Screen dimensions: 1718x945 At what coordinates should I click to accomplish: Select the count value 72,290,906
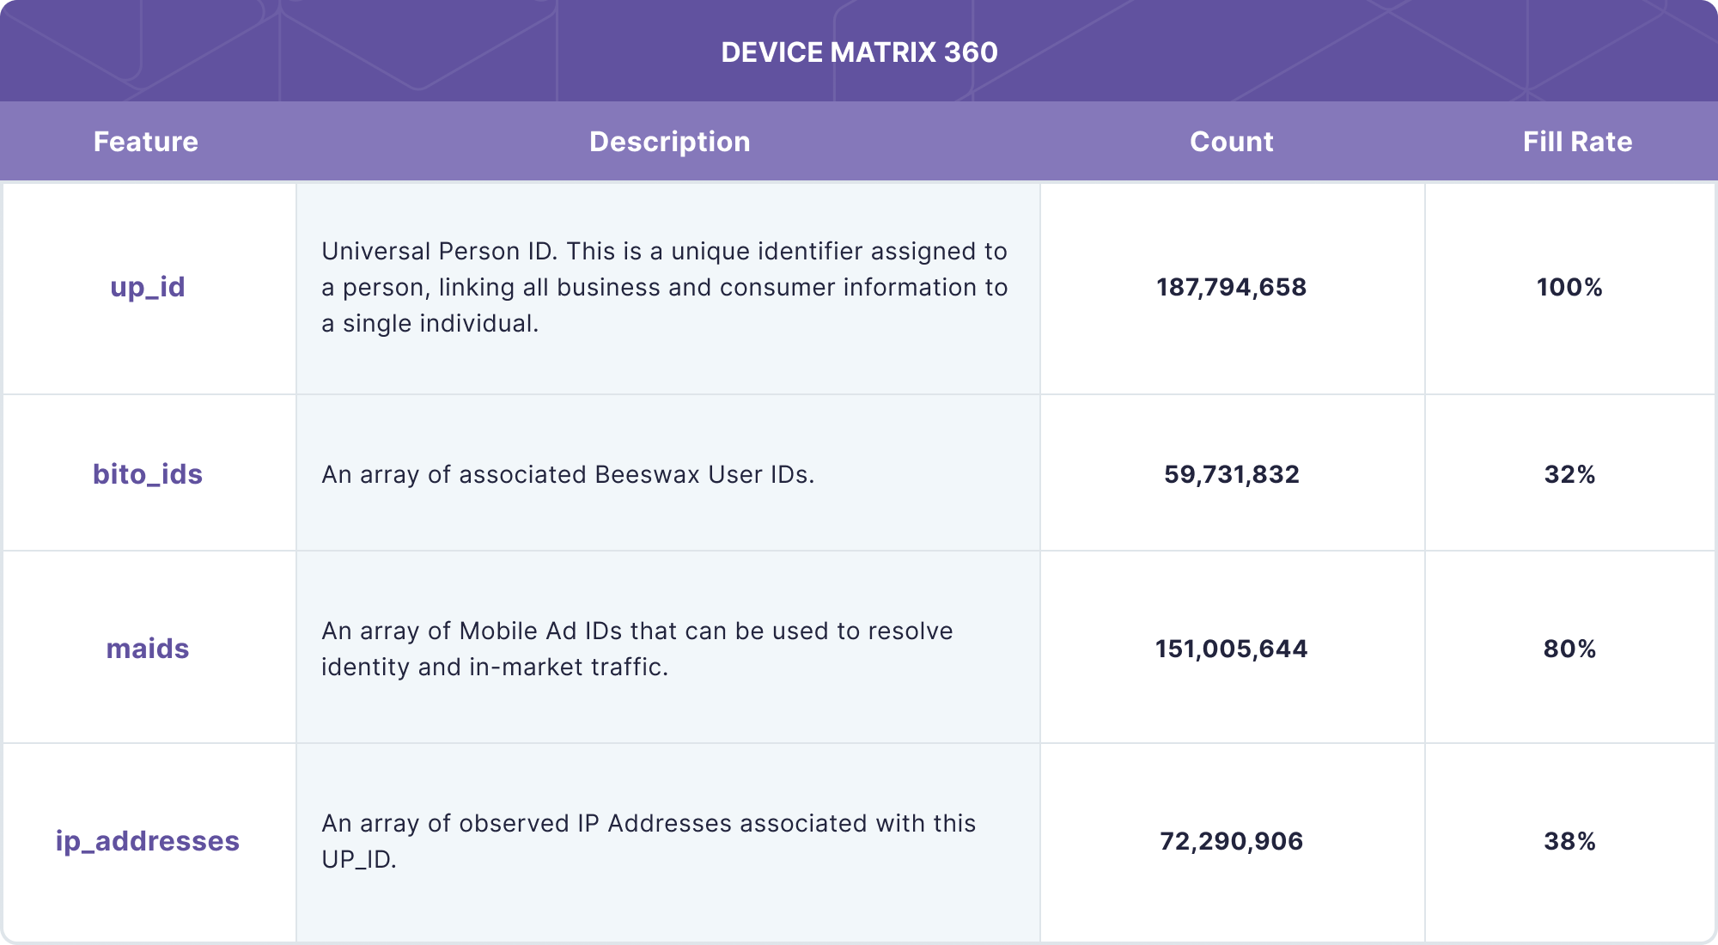(x=1231, y=841)
